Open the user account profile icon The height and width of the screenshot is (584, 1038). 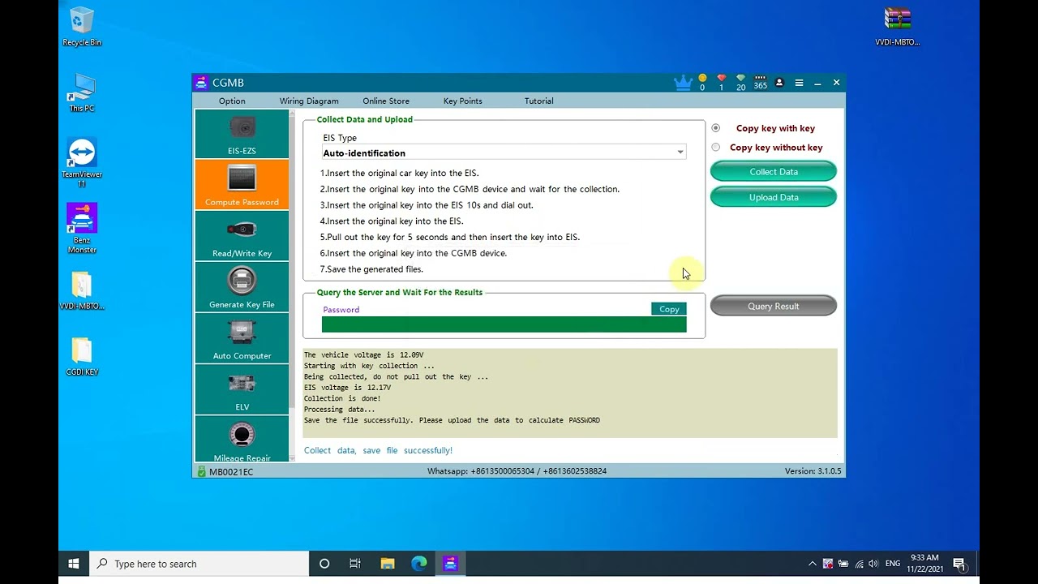click(779, 83)
